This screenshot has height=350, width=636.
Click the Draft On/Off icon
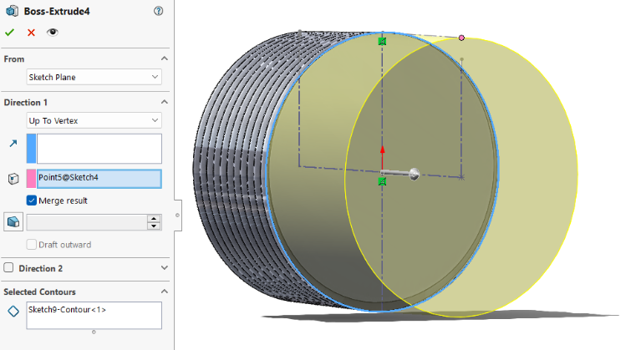click(13, 222)
